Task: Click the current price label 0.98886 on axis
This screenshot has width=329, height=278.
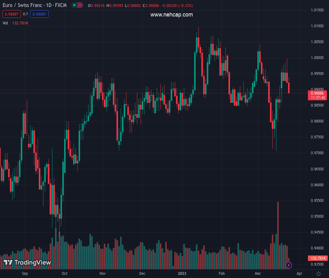Action: pos(318,93)
